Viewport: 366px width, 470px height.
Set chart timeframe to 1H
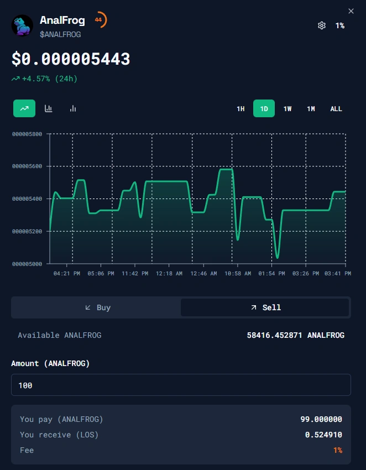(x=240, y=108)
